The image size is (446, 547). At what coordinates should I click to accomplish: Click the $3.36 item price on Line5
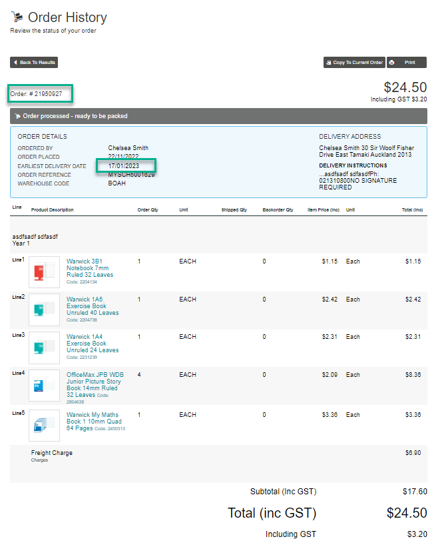pos(330,415)
